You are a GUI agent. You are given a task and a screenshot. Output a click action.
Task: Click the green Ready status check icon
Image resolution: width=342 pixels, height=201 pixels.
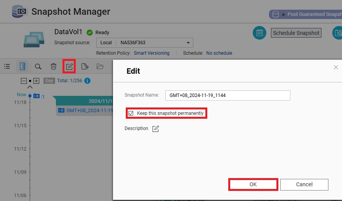tap(90, 33)
